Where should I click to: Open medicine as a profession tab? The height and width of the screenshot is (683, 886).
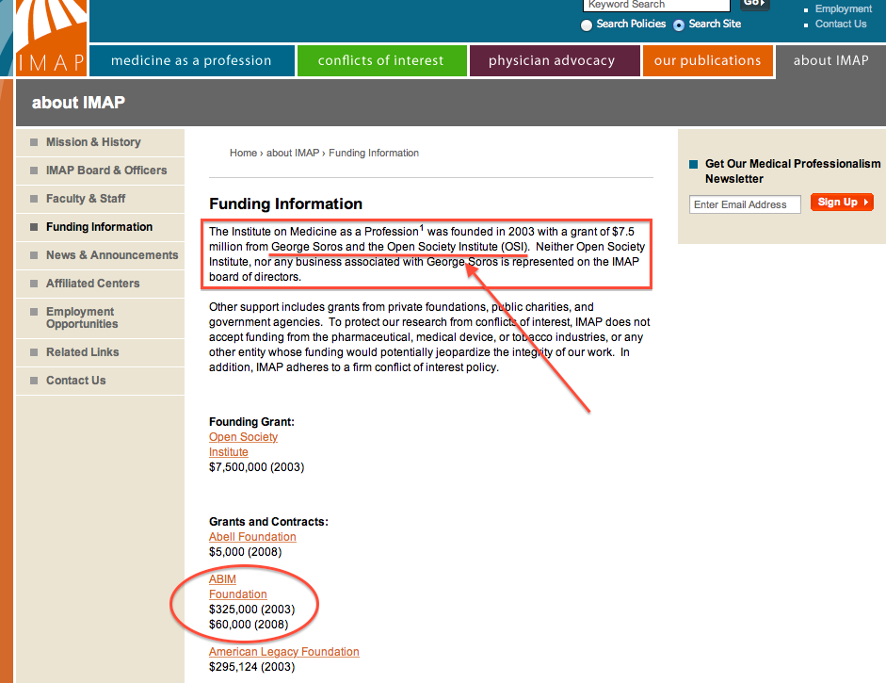[x=191, y=60]
